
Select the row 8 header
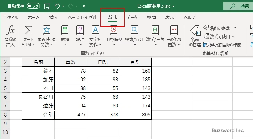click(5, 115)
